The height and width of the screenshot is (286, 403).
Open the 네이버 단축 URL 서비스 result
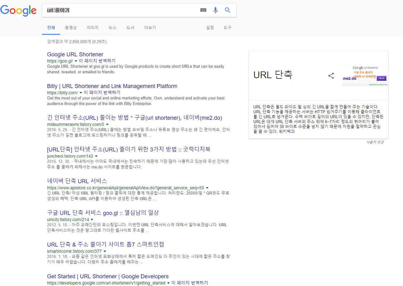click(77, 181)
